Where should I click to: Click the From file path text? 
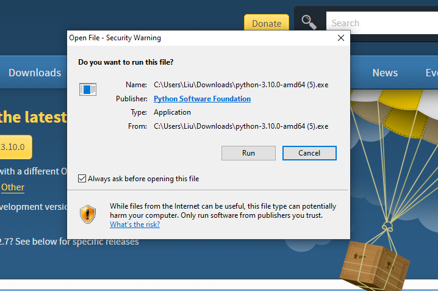241,126
